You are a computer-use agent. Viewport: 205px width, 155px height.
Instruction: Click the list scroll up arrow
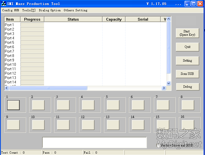(x=169, y=19)
